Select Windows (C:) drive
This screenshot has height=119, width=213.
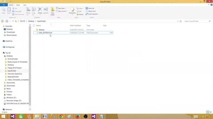click(11, 98)
